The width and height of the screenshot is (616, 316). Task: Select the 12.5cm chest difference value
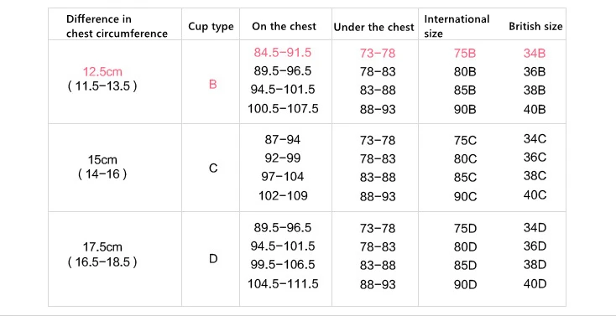[x=102, y=72]
